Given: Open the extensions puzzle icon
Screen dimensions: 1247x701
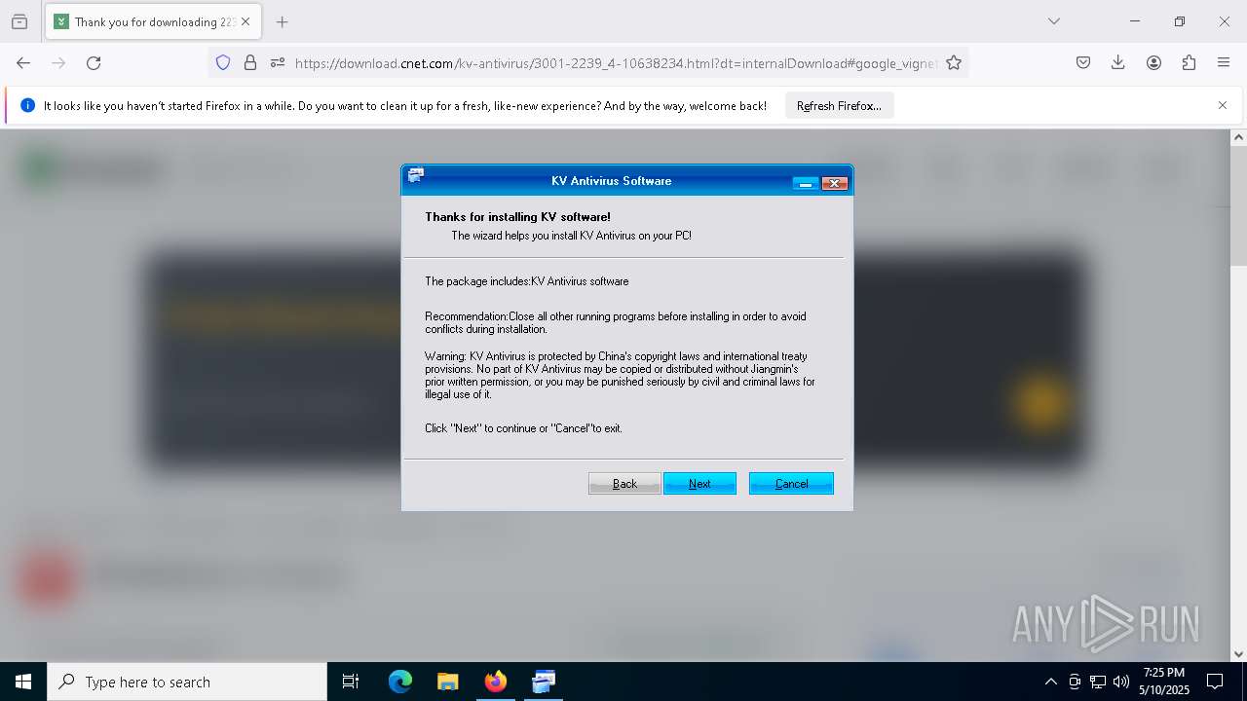Looking at the screenshot, I should (x=1189, y=62).
